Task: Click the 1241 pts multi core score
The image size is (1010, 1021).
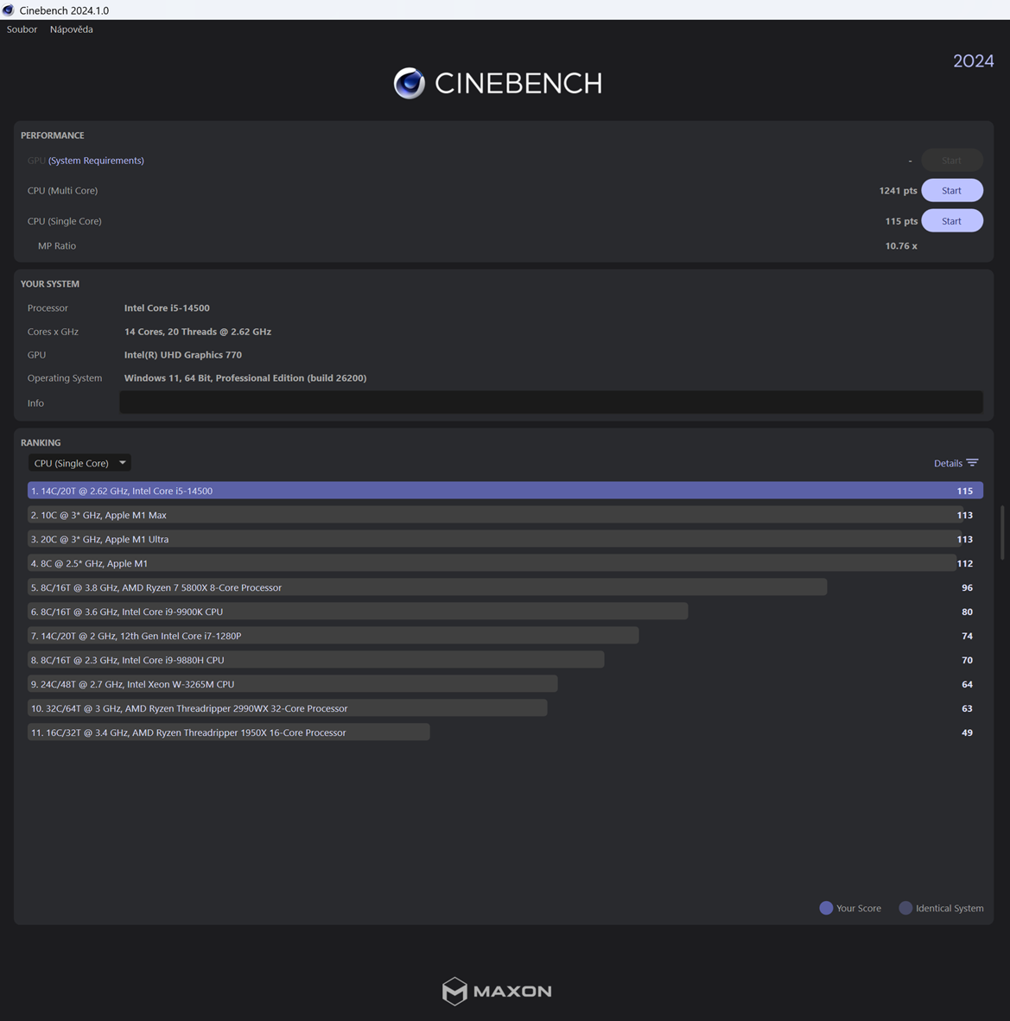Action: pyautogui.click(x=898, y=190)
